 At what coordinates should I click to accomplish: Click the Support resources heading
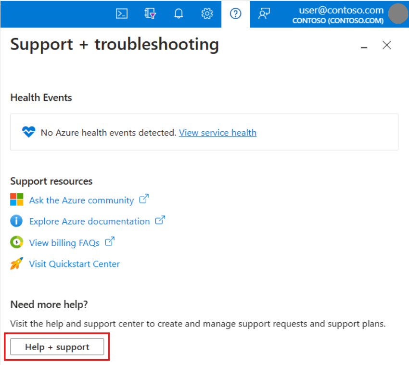(x=51, y=181)
